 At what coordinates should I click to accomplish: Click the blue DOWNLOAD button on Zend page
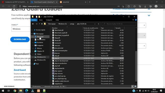click(x=20, y=39)
